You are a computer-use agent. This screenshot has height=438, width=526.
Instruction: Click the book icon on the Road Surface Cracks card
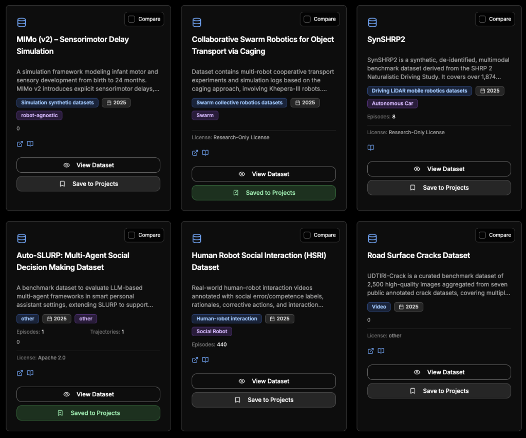pos(381,351)
